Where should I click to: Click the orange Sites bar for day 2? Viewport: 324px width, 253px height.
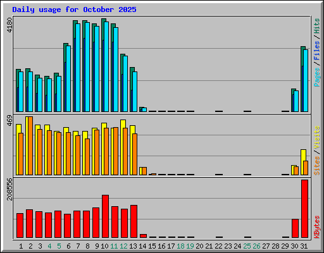pos(30,145)
